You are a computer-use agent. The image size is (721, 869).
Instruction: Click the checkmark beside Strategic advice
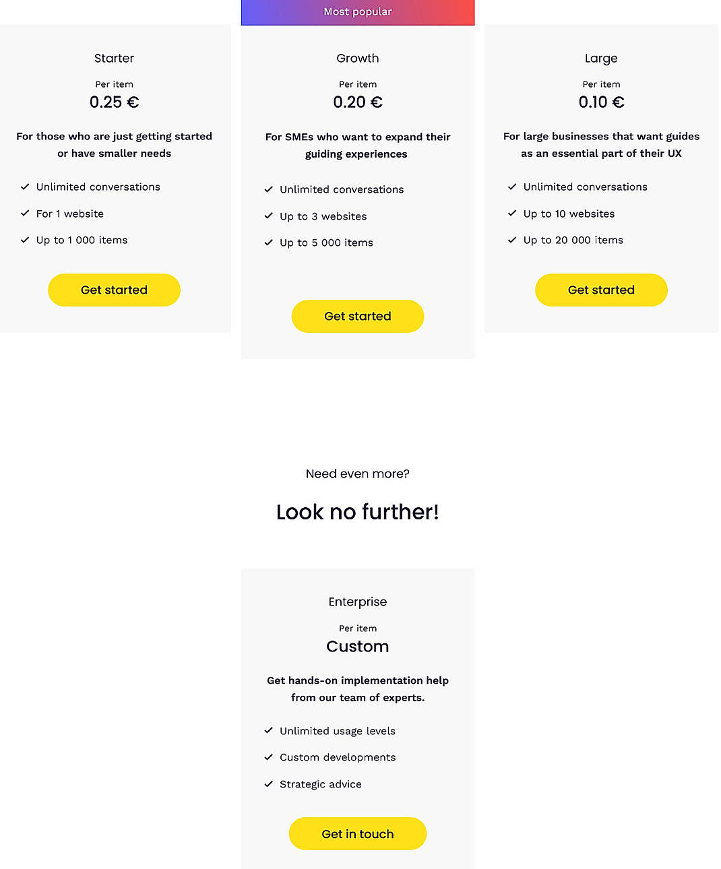pyautogui.click(x=269, y=784)
